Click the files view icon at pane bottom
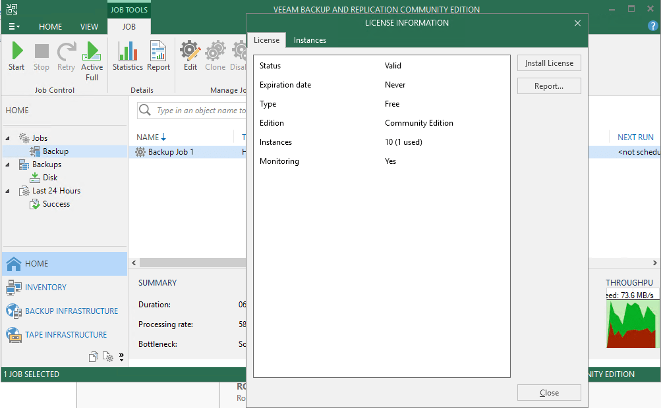This screenshot has width=661, height=408. pos(93,357)
